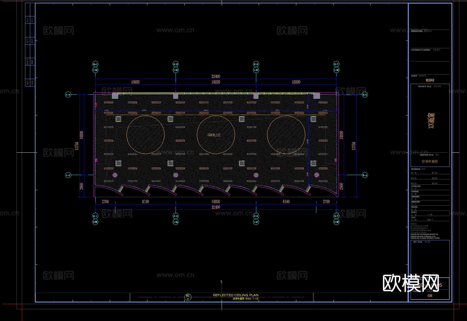
Task: Select the 1:100 scale value in title block
Action: (x=430, y=215)
